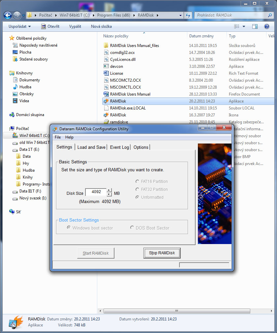This screenshot has width=277, height=333.
Task: Click Start RAMDisk button
Action: (x=96, y=253)
